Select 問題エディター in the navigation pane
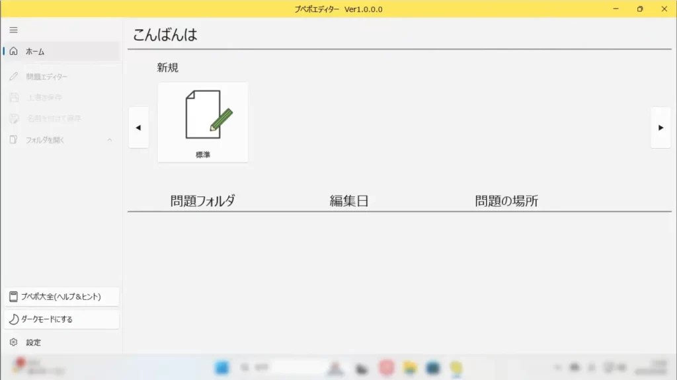The image size is (677, 380). pos(47,77)
